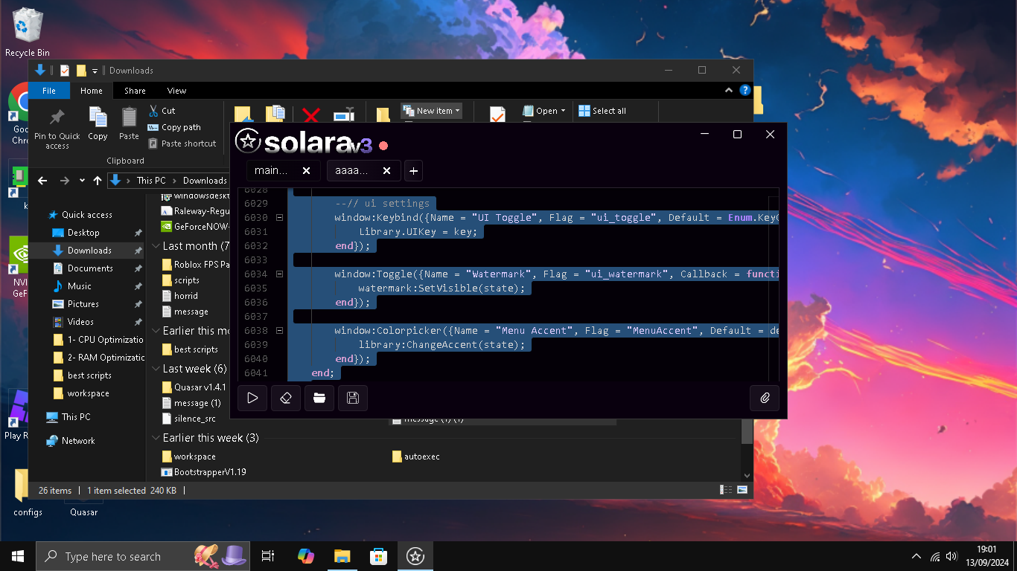The height and width of the screenshot is (571, 1017).
Task: Open Task View from the taskbar
Action: click(x=268, y=556)
